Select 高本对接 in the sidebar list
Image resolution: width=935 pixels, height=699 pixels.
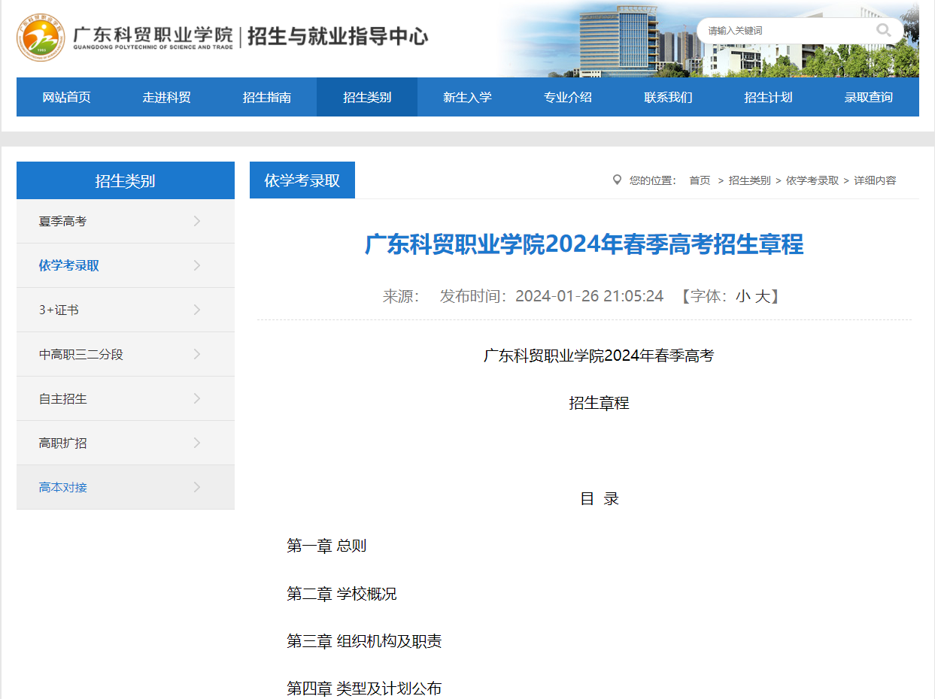[x=62, y=486]
